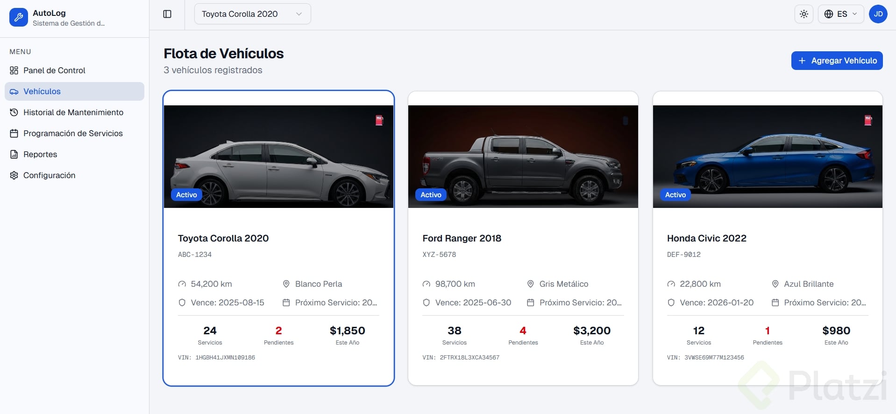
Task: Click the Vehículos car icon in sidebar
Action: 14,92
